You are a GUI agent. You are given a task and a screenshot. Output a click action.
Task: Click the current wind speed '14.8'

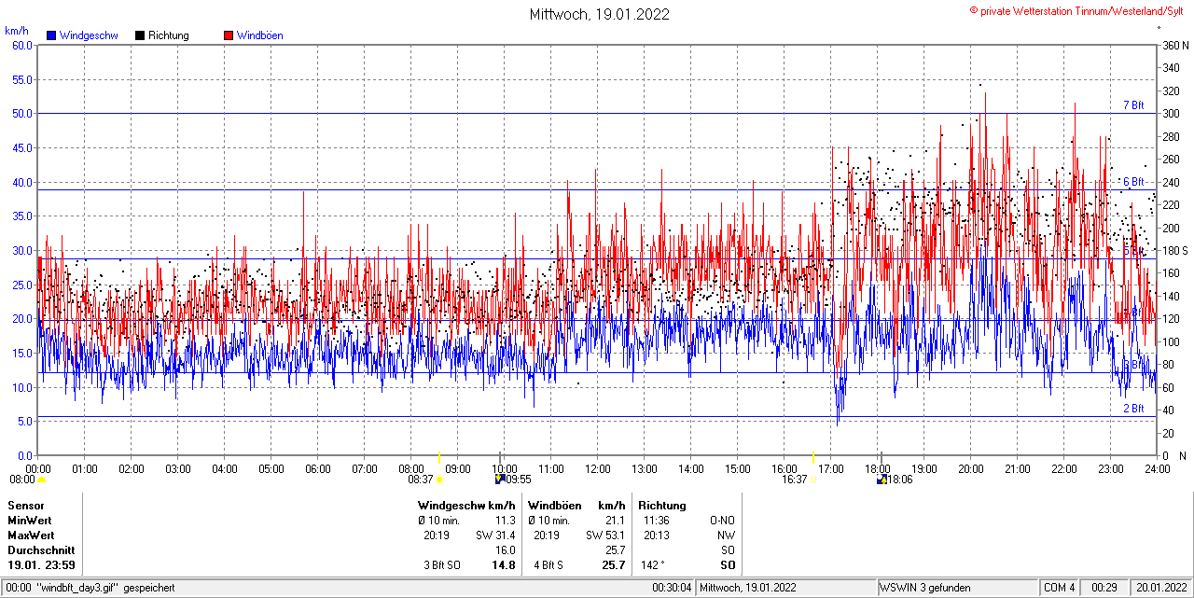[504, 565]
